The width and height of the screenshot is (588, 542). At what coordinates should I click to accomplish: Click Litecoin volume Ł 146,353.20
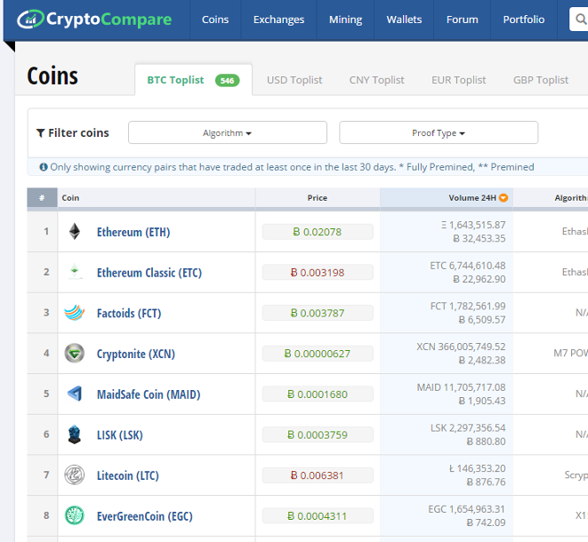click(478, 468)
